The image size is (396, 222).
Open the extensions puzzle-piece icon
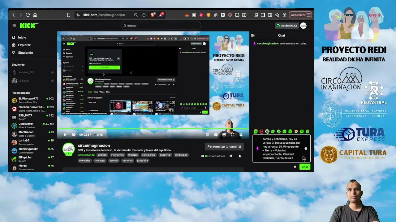pos(237,15)
